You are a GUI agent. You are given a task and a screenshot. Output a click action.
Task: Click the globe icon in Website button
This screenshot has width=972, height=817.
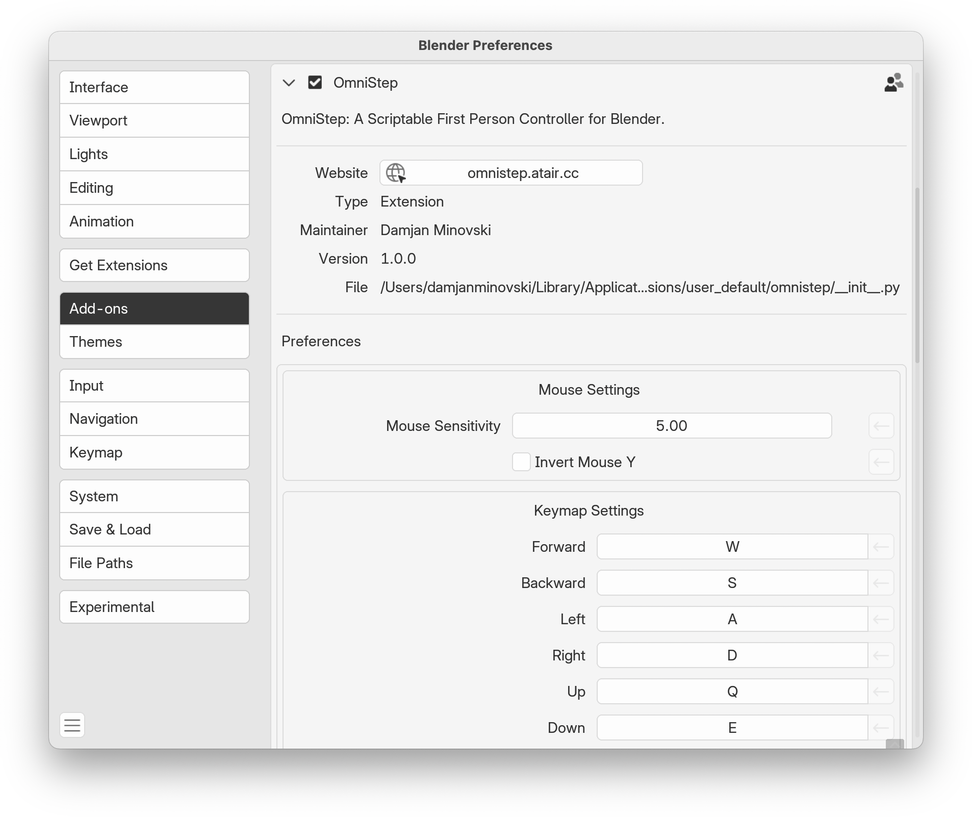pos(396,173)
